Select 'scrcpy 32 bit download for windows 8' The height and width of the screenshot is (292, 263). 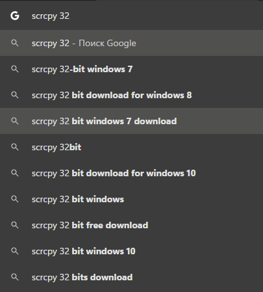coord(131,95)
